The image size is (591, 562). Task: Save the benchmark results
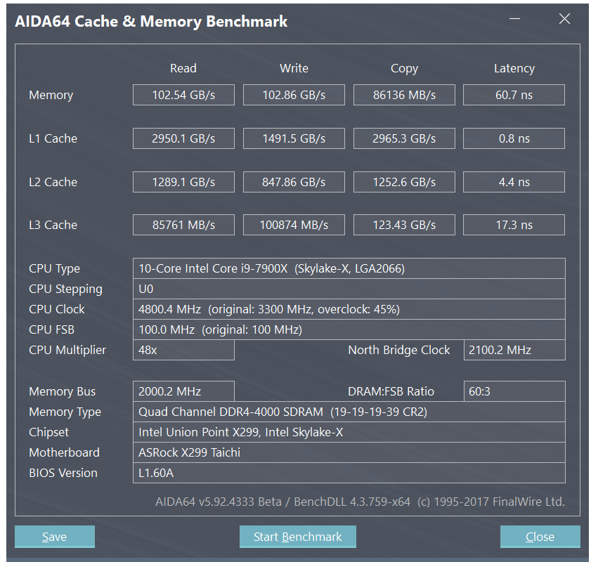(55, 537)
